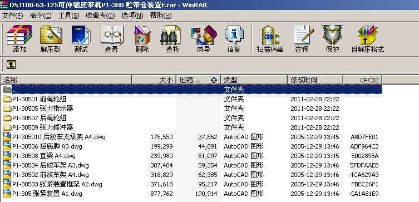Click the parent folder '..' icon
419x202 pixels.
(x=7, y=90)
